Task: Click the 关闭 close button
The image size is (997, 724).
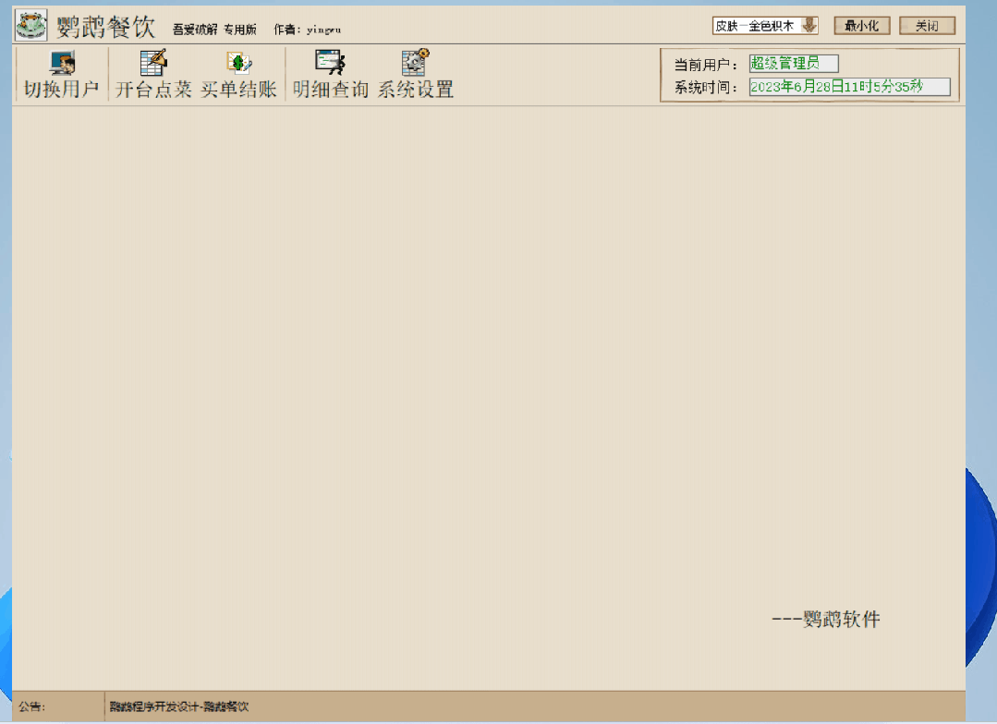Action: click(x=927, y=26)
